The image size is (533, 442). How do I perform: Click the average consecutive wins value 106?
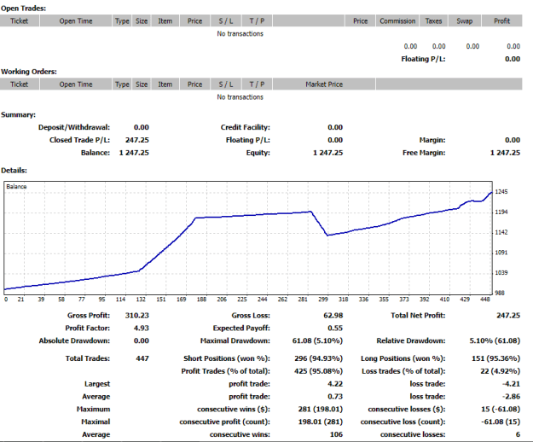(336, 434)
